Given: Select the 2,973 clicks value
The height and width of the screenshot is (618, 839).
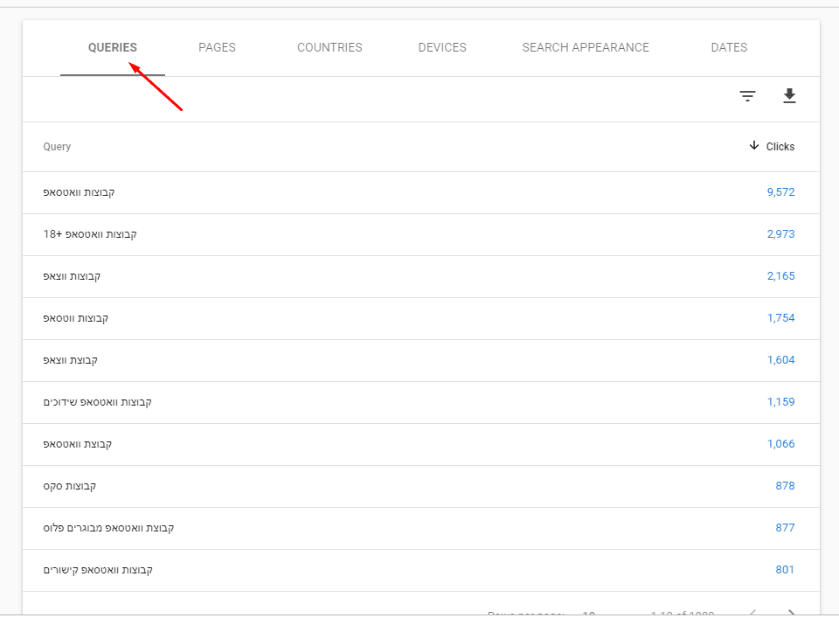Looking at the screenshot, I should pyautogui.click(x=780, y=233).
